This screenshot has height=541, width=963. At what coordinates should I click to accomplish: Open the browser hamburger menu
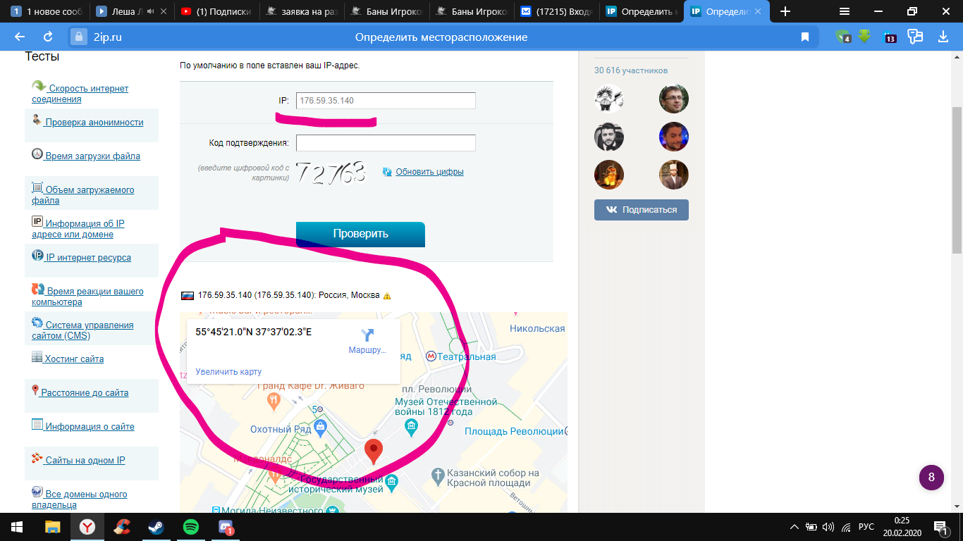pos(845,11)
